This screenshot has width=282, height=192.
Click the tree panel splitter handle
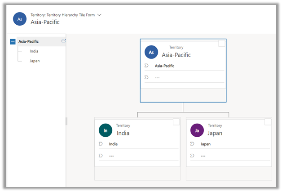(x=66, y=121)
